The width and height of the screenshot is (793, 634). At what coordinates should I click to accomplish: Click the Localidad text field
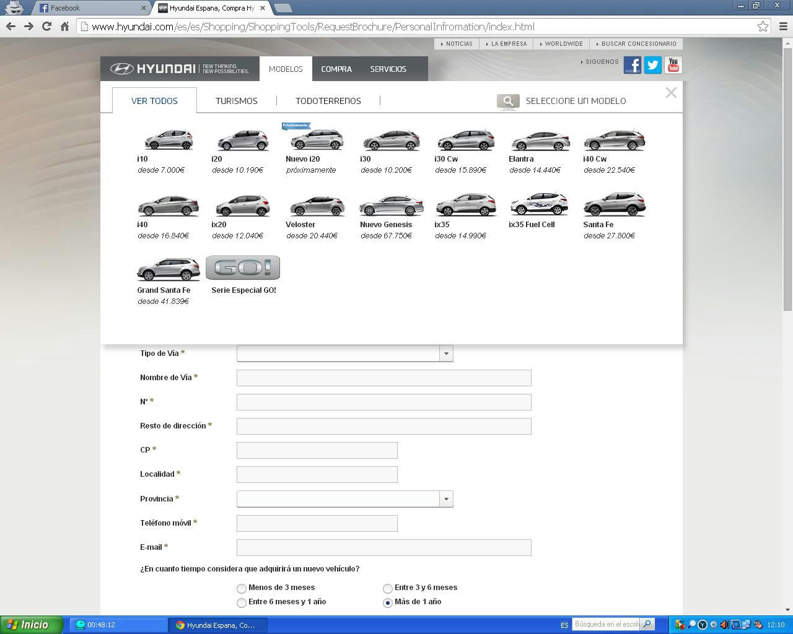(317, 474)
